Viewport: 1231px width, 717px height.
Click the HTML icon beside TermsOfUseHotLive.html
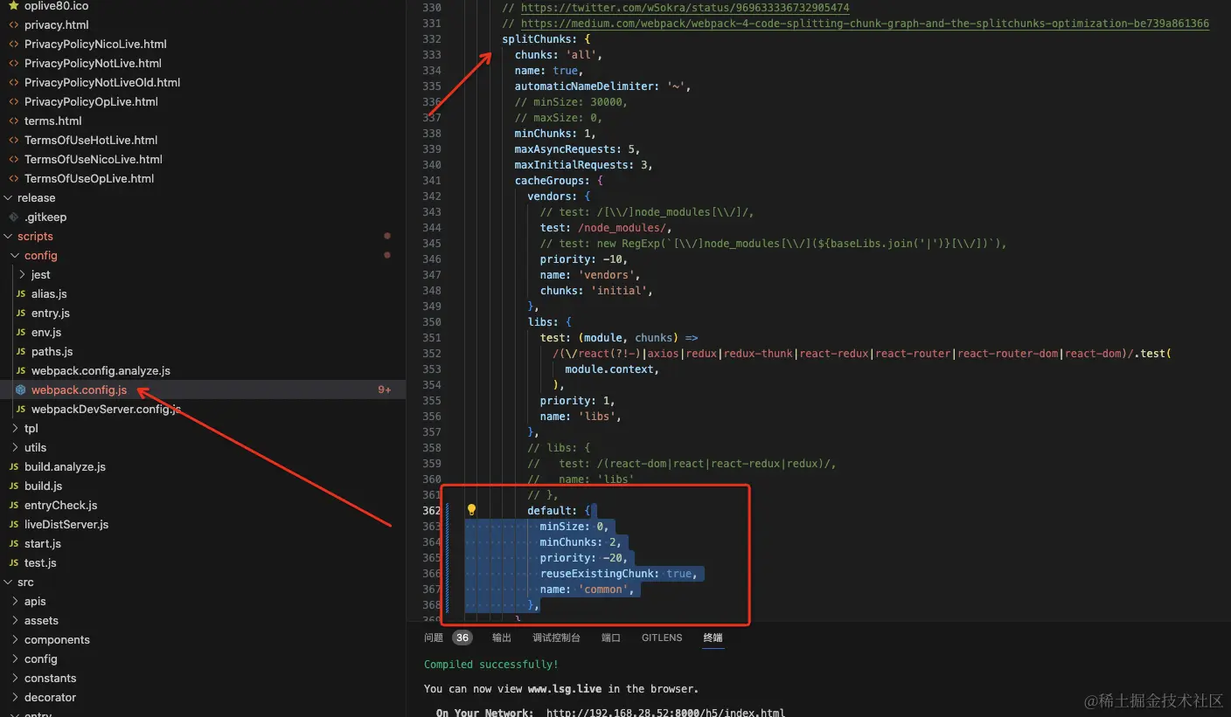click(14, 140)
